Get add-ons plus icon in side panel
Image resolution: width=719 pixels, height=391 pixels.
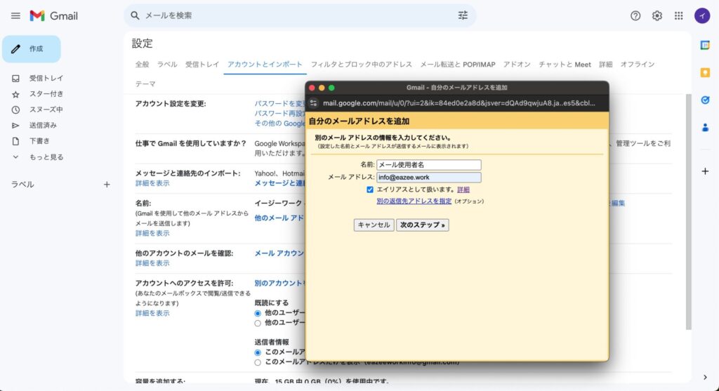click(705, 171)
